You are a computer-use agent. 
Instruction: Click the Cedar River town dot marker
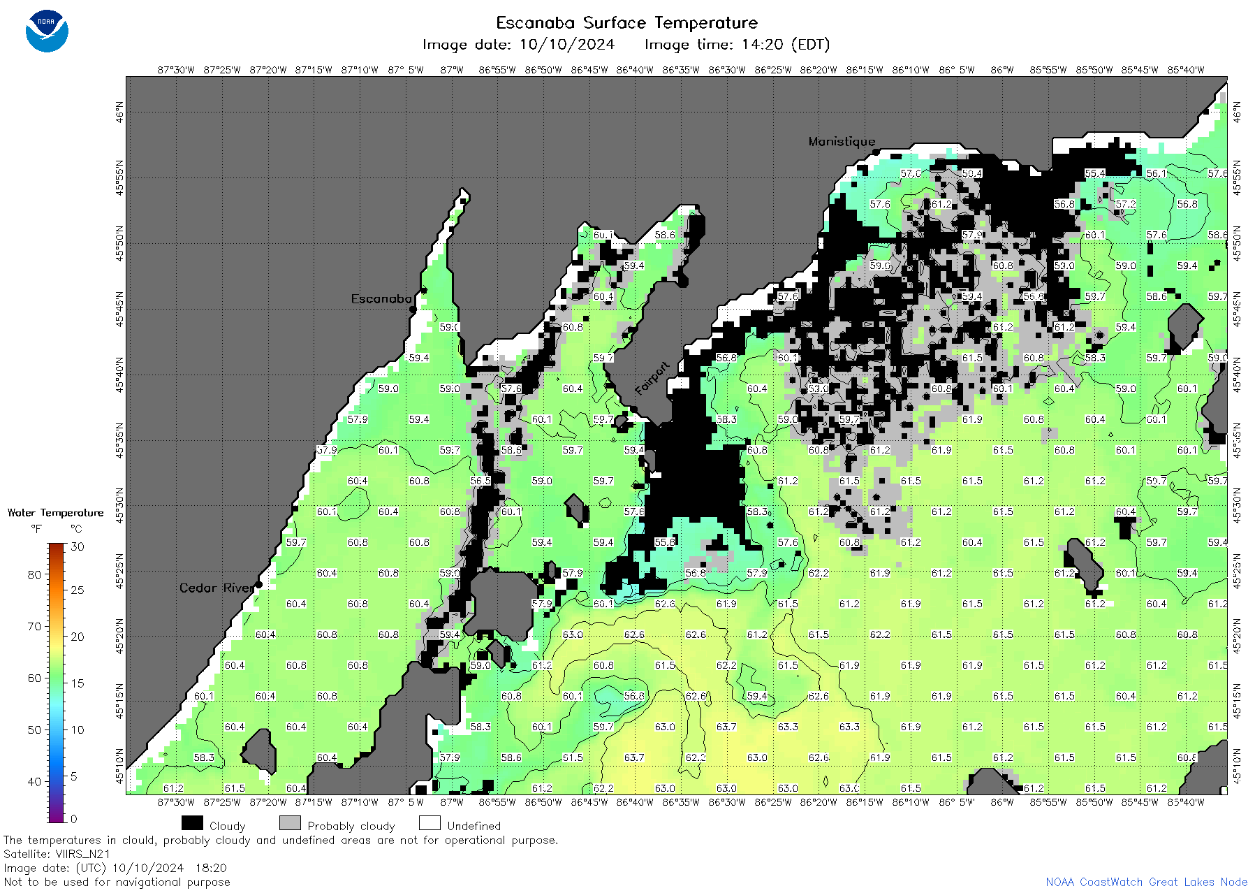coord(258,584)
